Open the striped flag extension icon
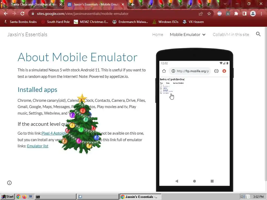Image resolution: width=267 pixels, height=200 pixels. 220,14
